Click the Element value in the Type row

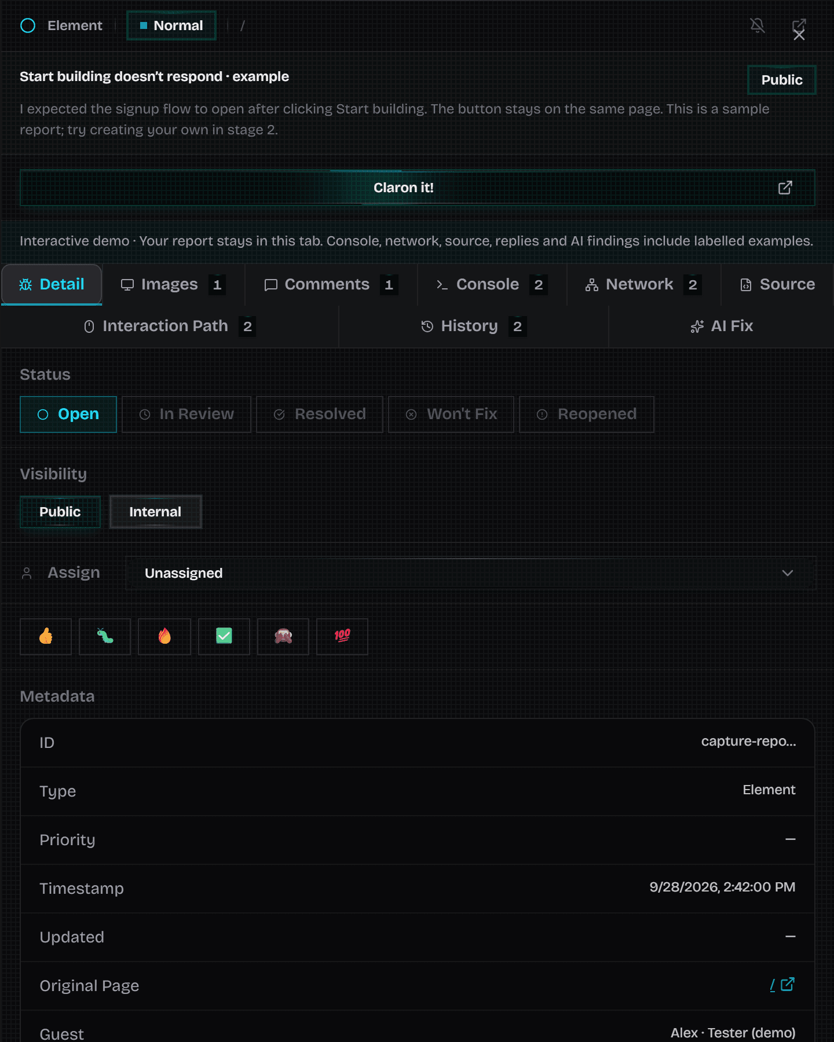(769, 790)
